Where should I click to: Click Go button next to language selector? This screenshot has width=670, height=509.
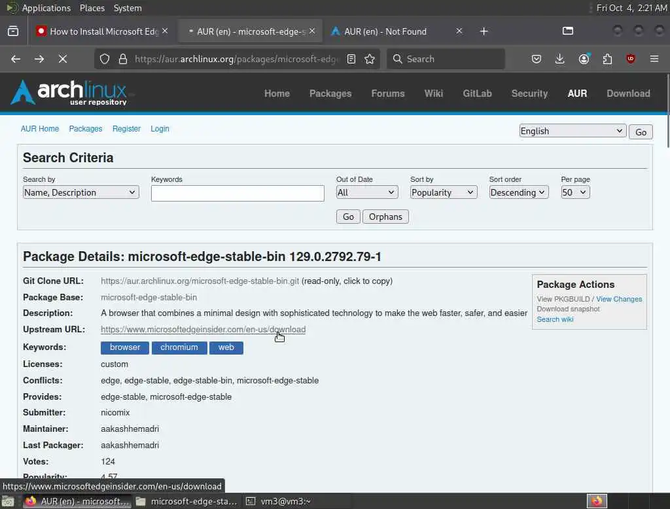(641, 132)
